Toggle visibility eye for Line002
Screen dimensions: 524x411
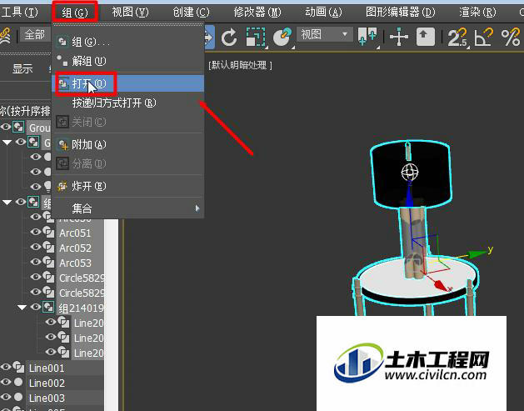click(6, 382)
